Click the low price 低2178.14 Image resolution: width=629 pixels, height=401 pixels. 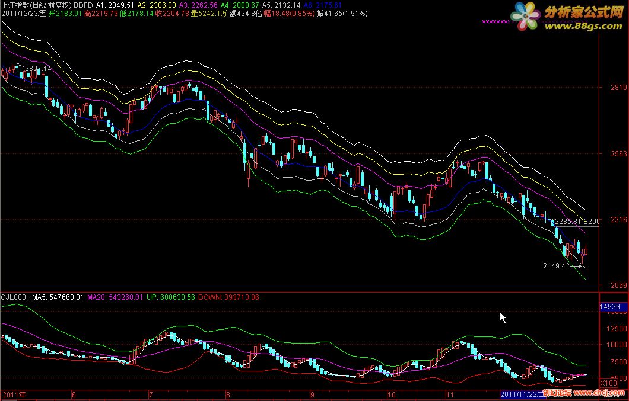coord(137,14)
